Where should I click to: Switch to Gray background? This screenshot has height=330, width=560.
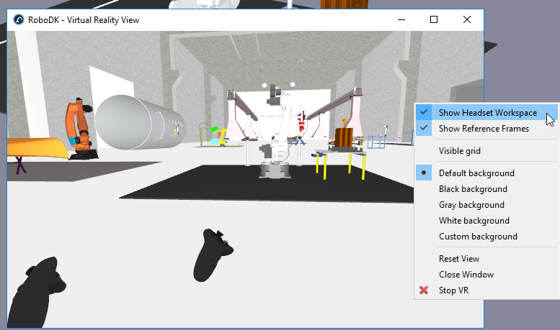point(471,205)
